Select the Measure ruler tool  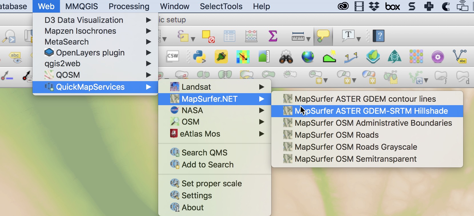(x=298, y=36)
